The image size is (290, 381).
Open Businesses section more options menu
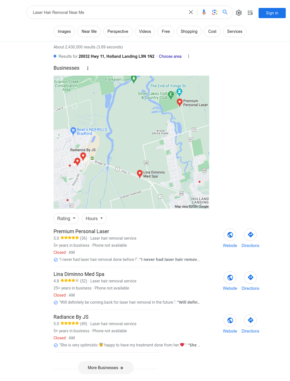click(x=88, y=68)
